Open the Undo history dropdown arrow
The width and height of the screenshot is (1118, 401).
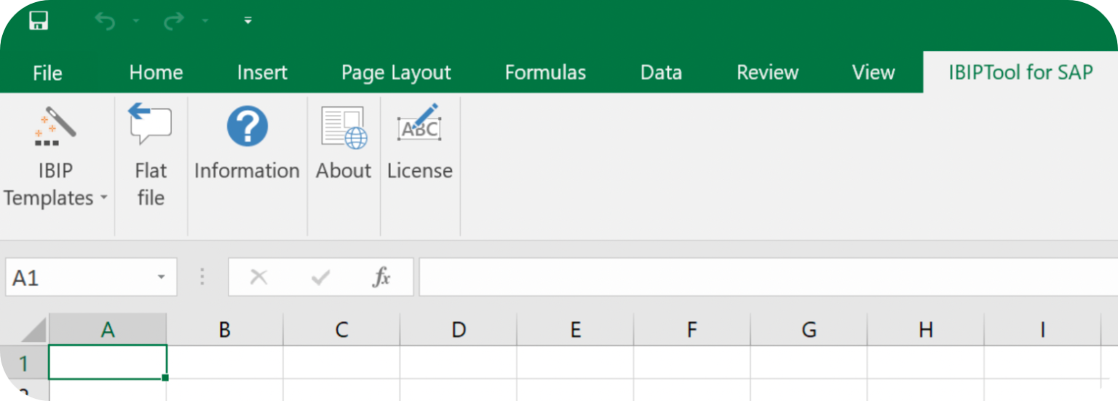point(136,22)
